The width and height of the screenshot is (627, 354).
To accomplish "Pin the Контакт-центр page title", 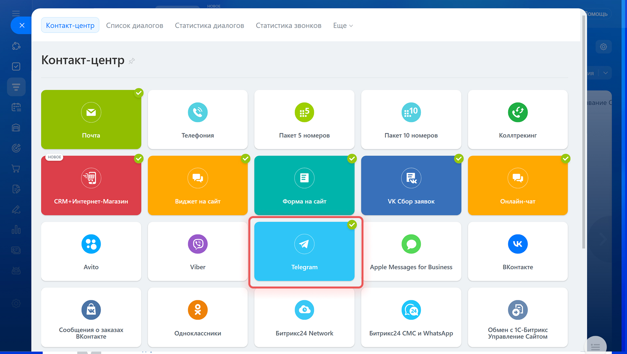I will [132, 61].
